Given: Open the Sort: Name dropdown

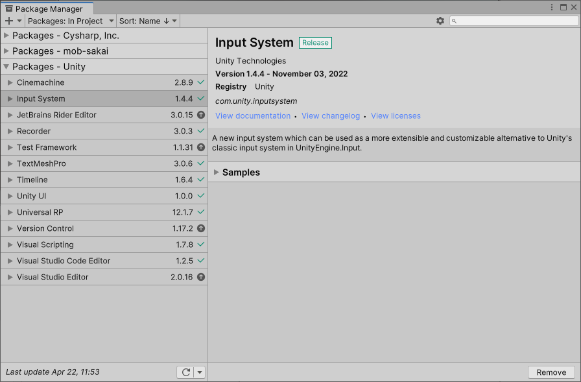Looking at the screenshot, I should point(148,21).
